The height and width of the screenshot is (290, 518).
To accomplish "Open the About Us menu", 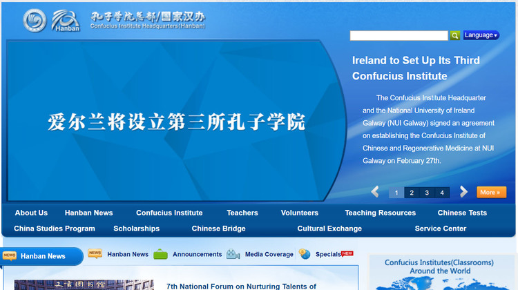I will [x=31, y=213].
